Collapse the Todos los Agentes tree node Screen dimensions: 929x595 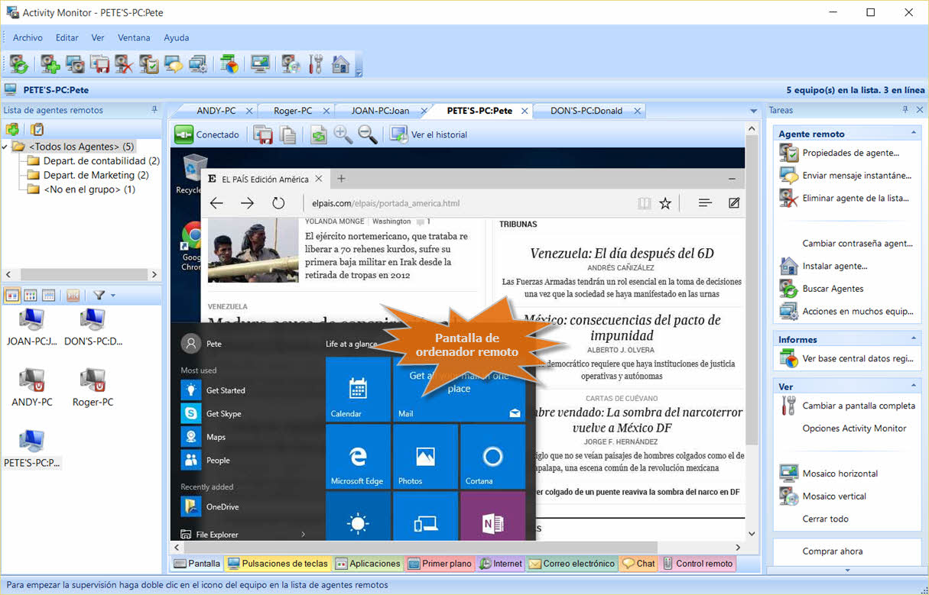(x=5, y=147)
